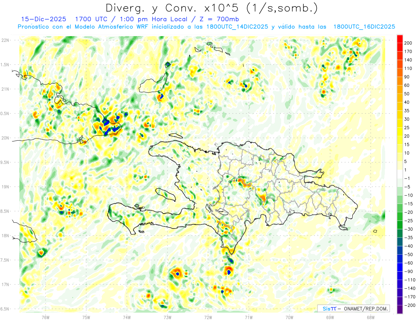Click the color scale value '-5'

coord(407,187)
